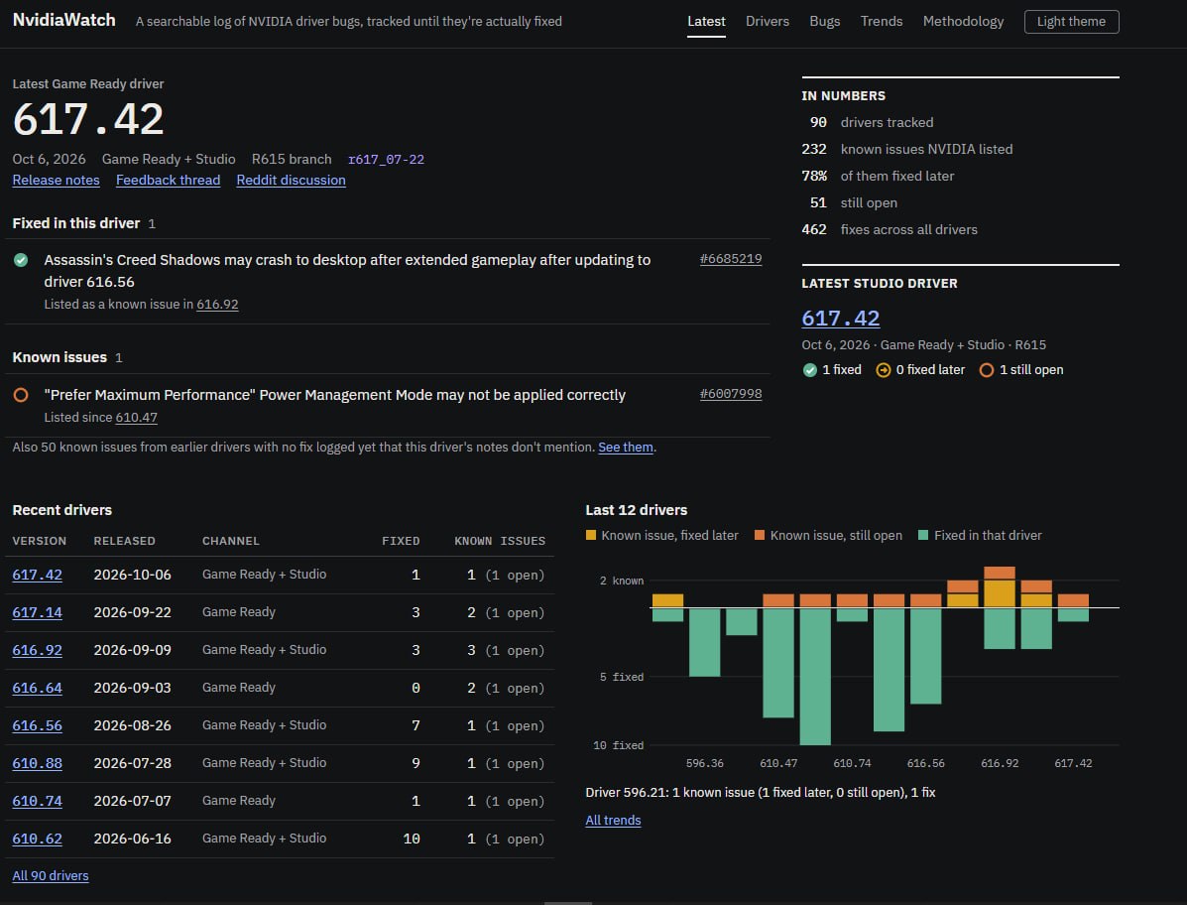The height and width of the screenshot is (905, 1187).
Task: Open the 'All trends' link
Action: pyautogui.click(x=613, y=821)
